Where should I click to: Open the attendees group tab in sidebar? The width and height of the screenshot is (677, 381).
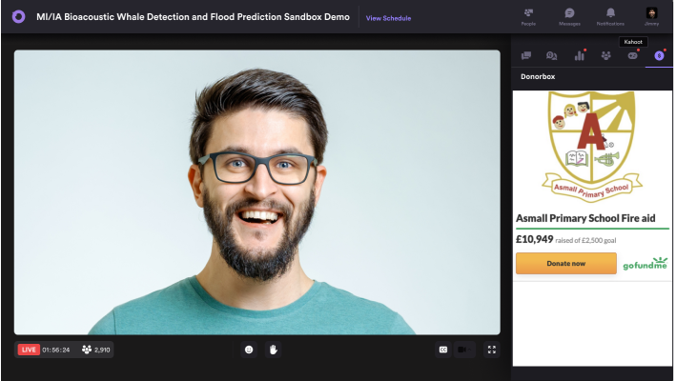pyautogui.click(x=605, y=56)
